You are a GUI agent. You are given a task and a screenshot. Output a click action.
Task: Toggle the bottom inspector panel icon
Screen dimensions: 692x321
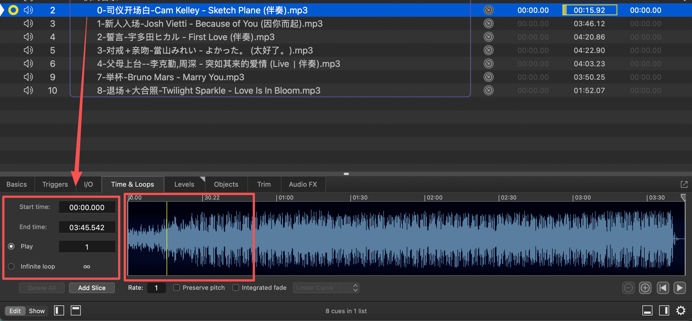point(647,310)
